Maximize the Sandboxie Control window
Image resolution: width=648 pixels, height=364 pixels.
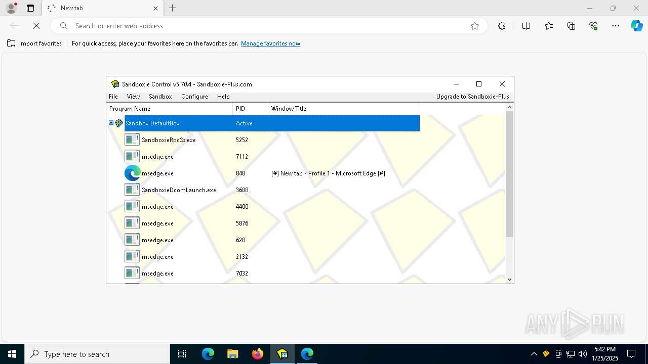click(479, 84)
